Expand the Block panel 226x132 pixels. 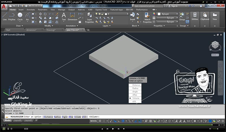point(136,26)
